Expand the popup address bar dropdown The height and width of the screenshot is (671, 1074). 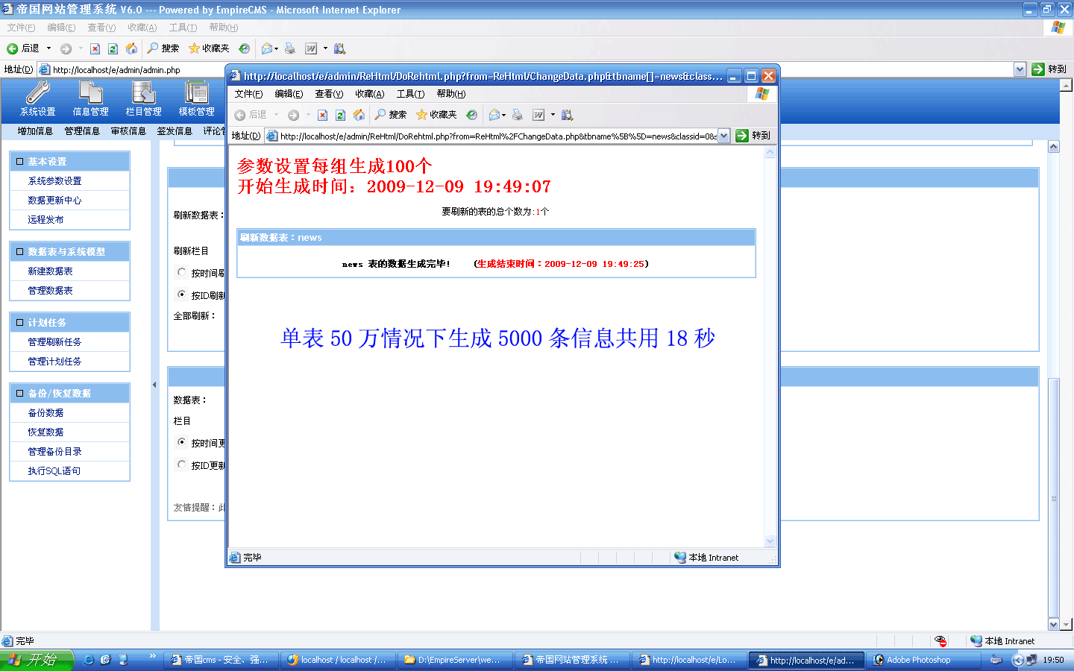coord(723,136)
